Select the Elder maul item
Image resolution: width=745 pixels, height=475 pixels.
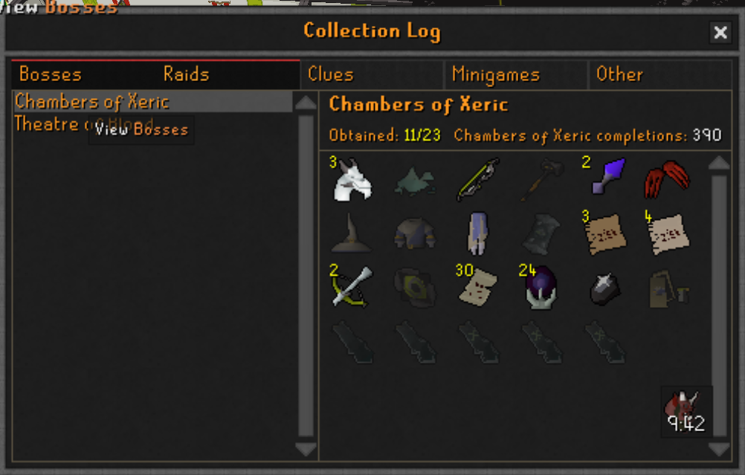pyautogui.click(x=541, y=180)
